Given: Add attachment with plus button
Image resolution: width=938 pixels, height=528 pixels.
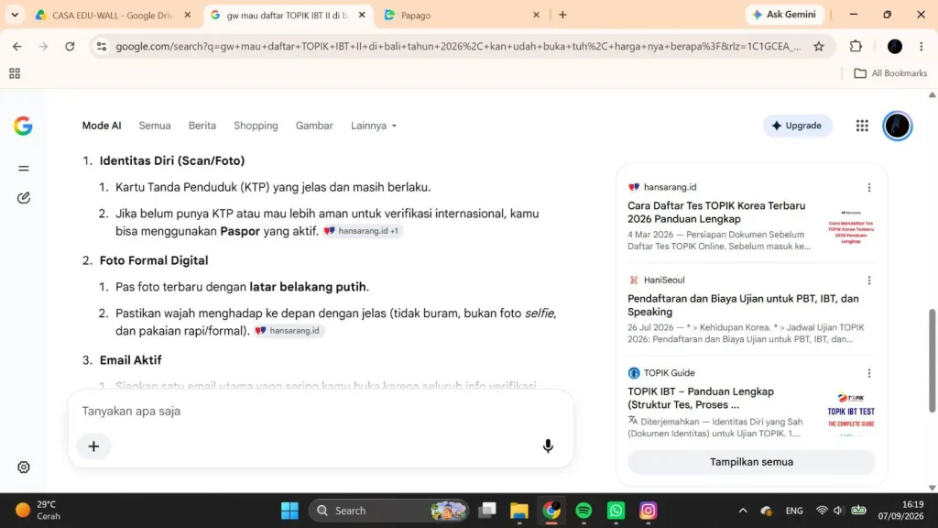Looking at the screenshot, I should click(93, 446).
